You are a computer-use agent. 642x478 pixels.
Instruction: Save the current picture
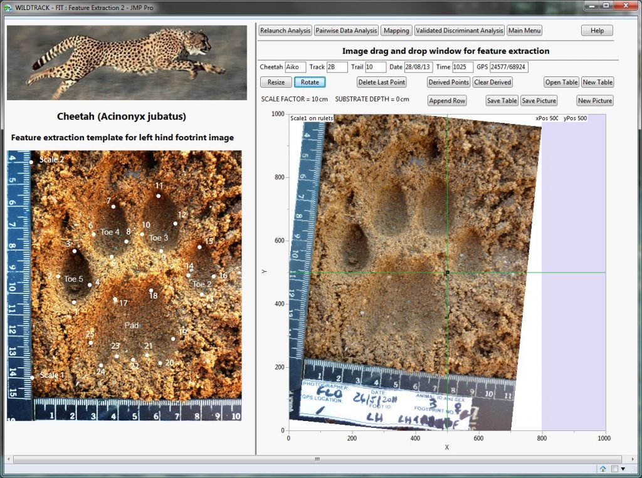[539, 101]
